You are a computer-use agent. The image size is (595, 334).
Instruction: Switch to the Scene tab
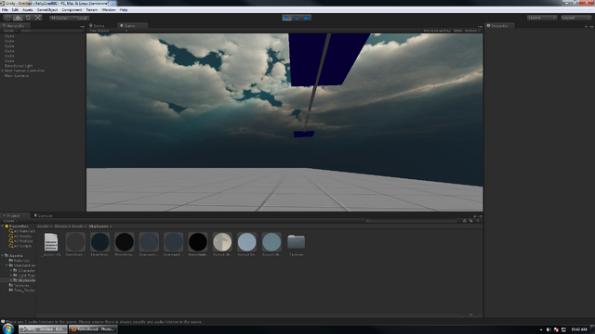97,26
